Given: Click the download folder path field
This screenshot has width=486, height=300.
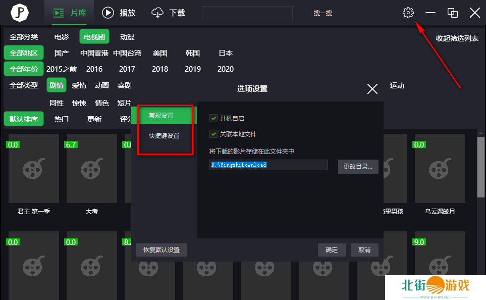Looking at the screenshot, I should (x=268, y=165).
